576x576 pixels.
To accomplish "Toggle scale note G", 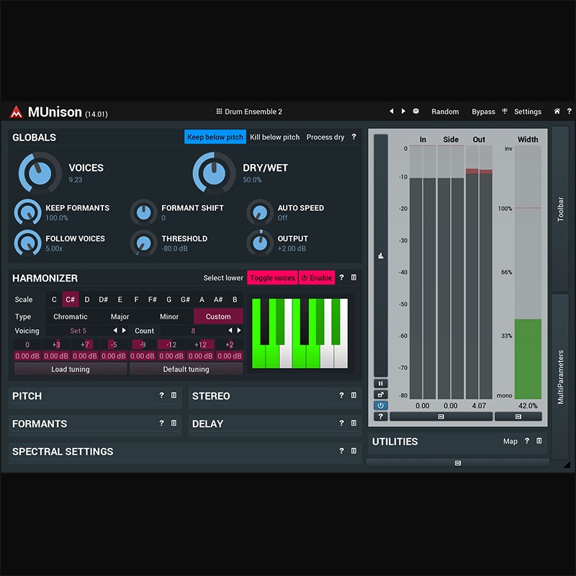I will pos(169,300).
